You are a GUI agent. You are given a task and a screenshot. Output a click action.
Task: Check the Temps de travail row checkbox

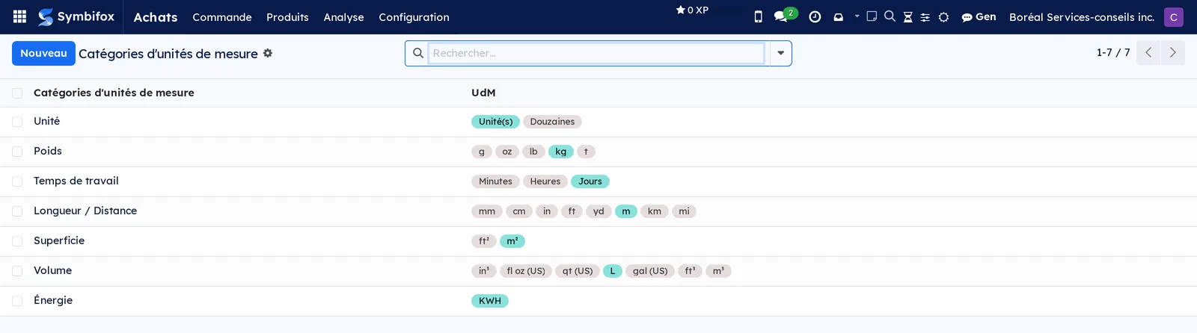[17, 181]
